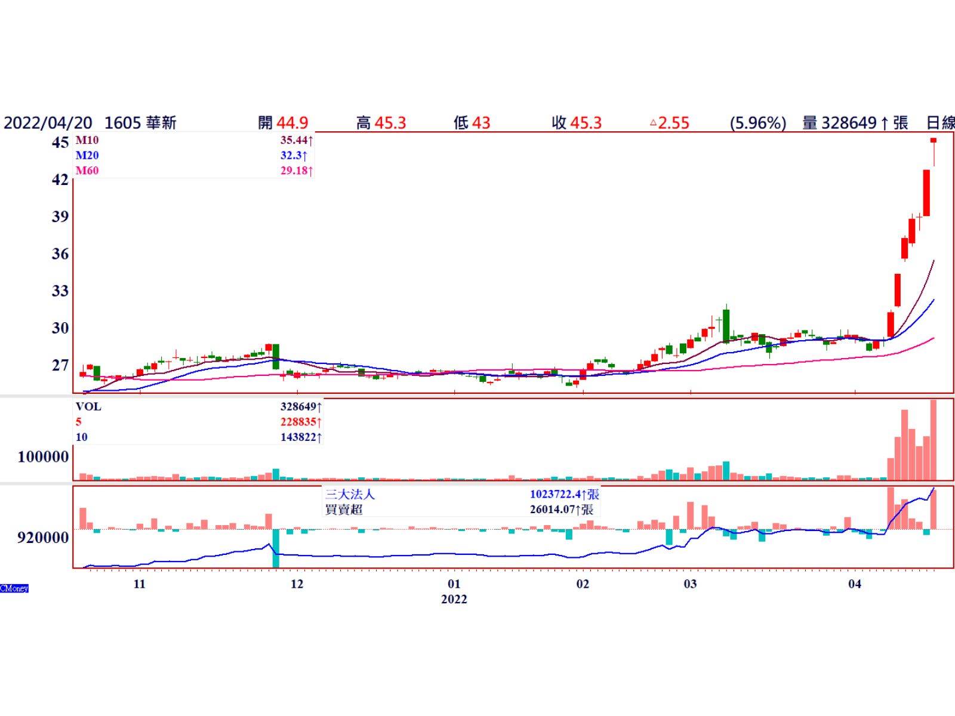Select the M20 moving average legend
Screen dimensions: 955x716
(x=87, y=156)
